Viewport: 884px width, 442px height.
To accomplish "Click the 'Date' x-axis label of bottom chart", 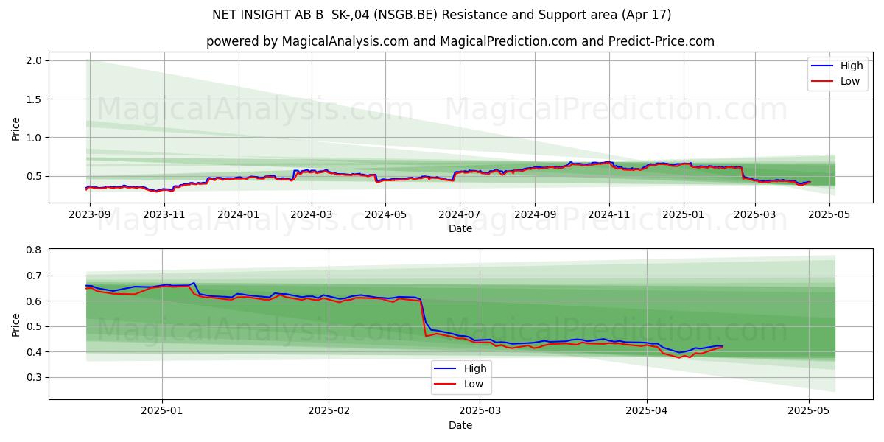I will pos(460,426).
